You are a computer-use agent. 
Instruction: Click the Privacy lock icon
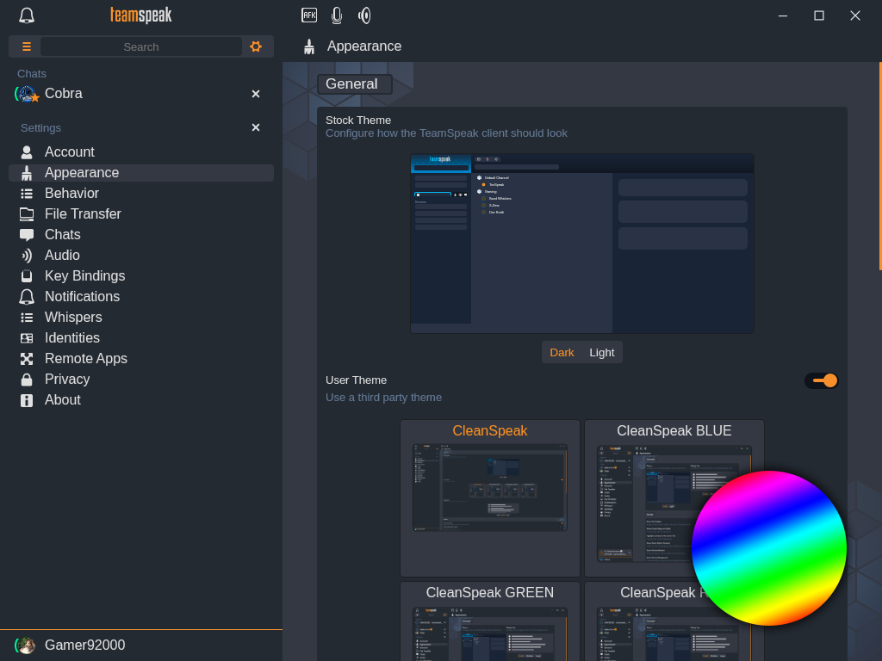pos(27,380)
